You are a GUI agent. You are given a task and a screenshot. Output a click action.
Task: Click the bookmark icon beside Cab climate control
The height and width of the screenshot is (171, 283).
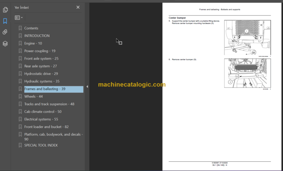[20, 111]
